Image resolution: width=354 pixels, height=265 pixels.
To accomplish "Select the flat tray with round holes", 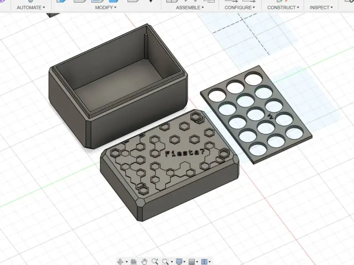I will pyautogui.click(x=256, y=114).
